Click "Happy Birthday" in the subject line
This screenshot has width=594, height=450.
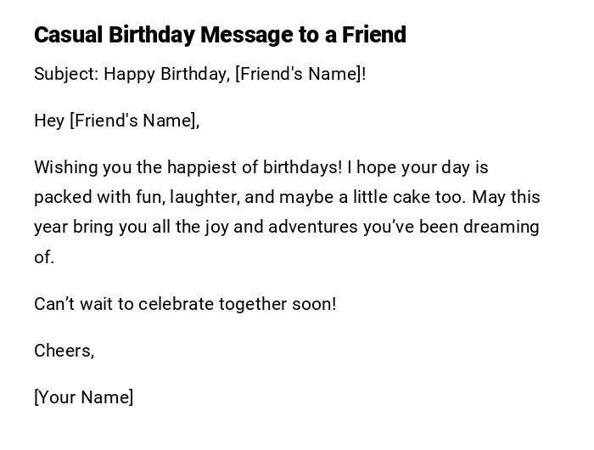point(165,74)
